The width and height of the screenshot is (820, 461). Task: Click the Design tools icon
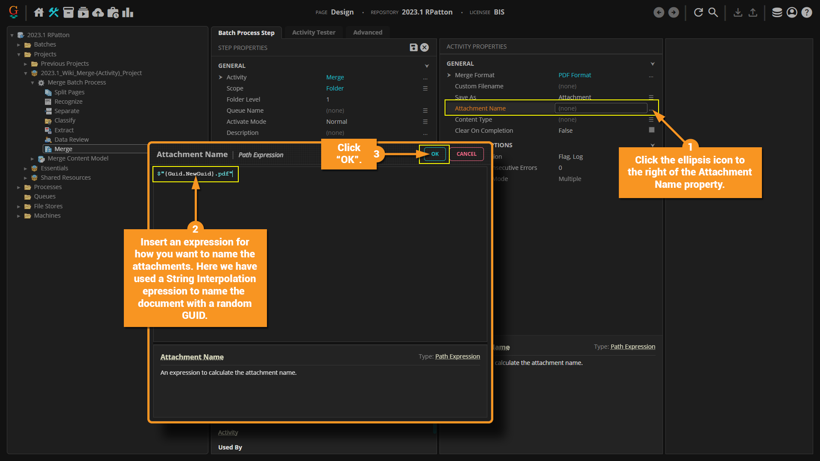pos(53,12)
